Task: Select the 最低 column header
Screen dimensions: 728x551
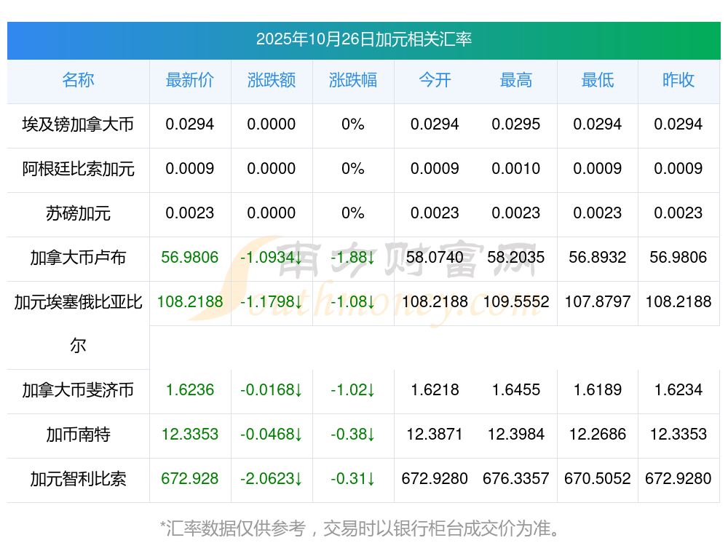Action: (598, 80)
